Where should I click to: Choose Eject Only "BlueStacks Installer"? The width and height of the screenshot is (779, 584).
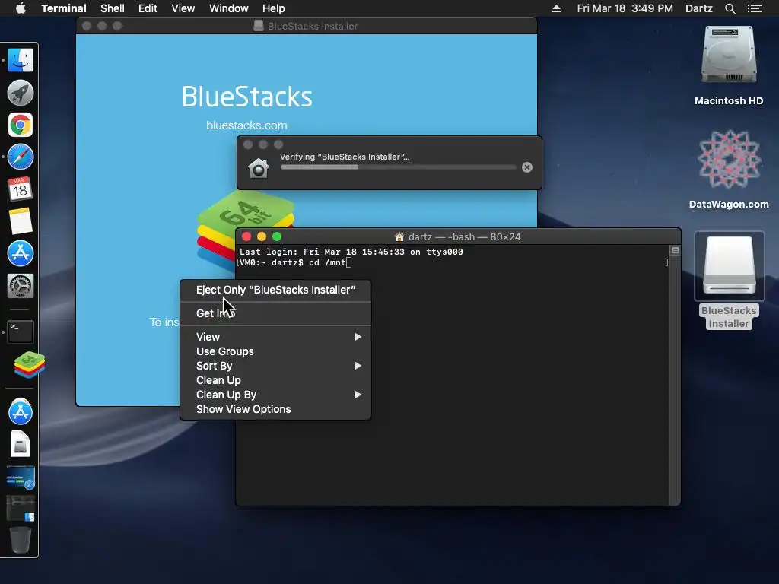point(275,290)
